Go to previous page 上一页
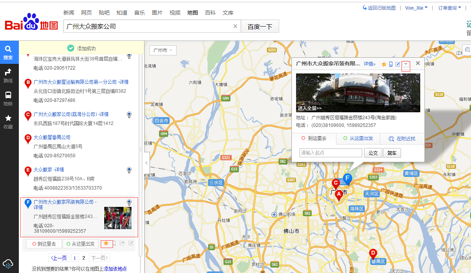 tap(59, 258)
